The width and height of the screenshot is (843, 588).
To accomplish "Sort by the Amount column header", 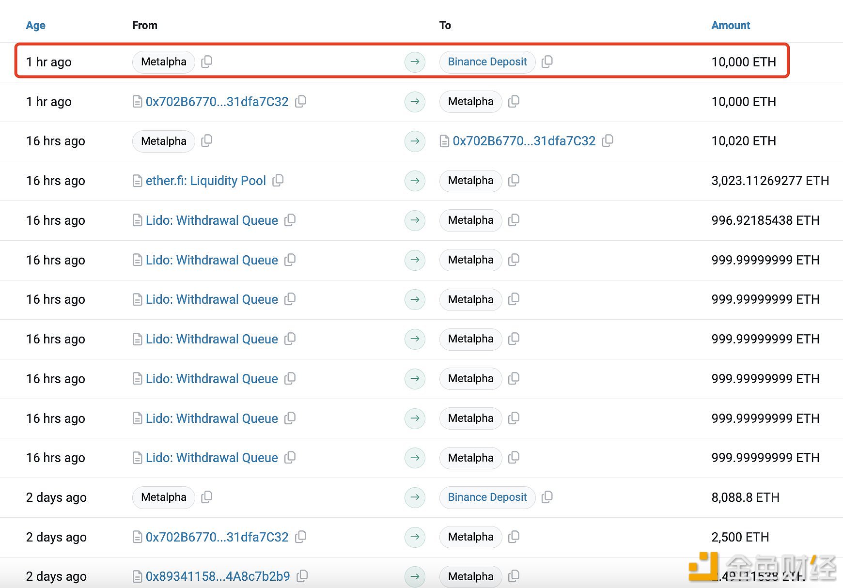I will point(730,25).
